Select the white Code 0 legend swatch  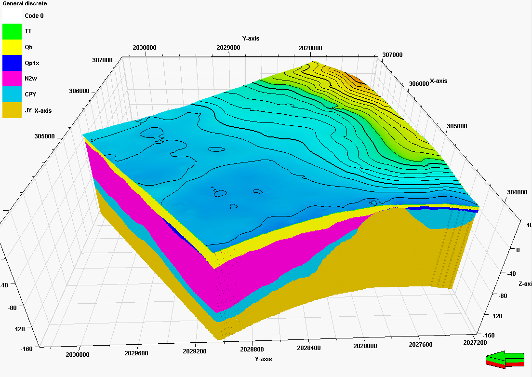(12, 16)
